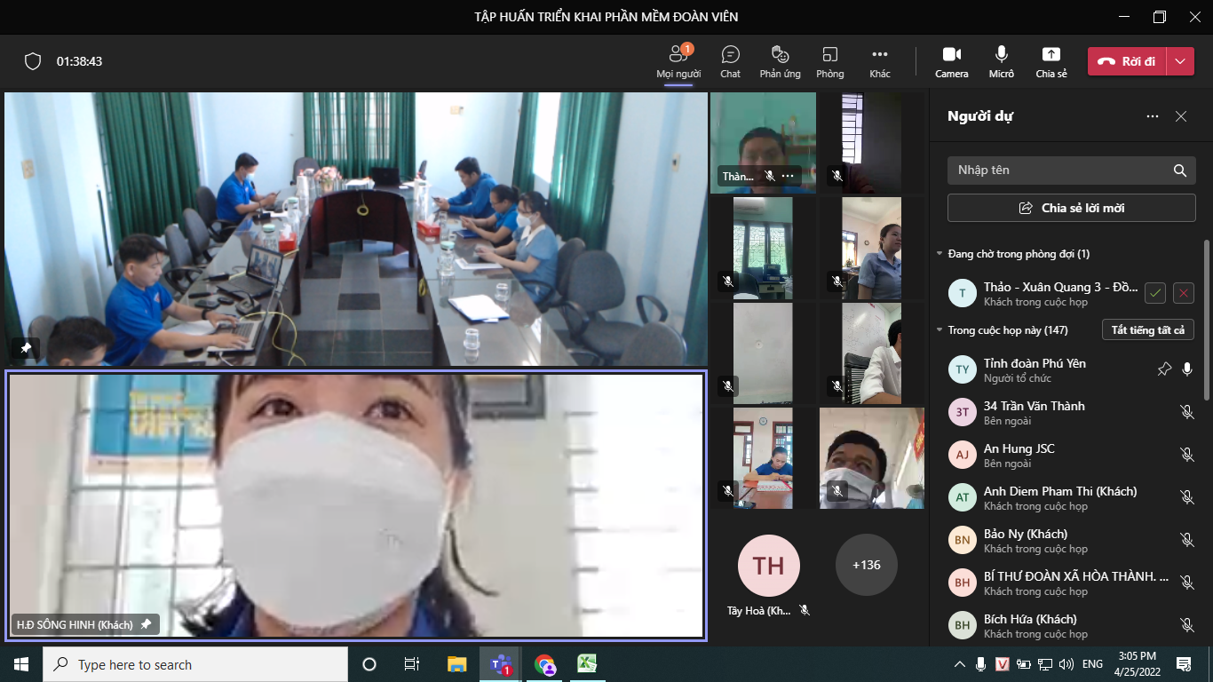
Task: Collapse the Đang chờ trong phòng đợi section
Action: [x=940, y=254]
